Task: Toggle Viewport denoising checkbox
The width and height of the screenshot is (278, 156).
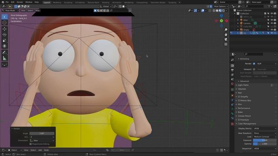Action: (254, 69)
